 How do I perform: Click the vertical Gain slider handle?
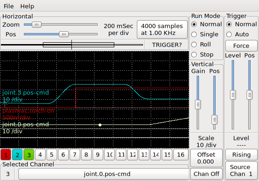coord(198,104)
